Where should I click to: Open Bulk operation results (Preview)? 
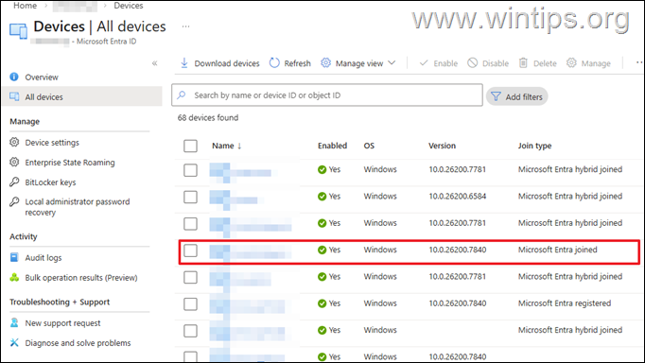coord(81,278)
